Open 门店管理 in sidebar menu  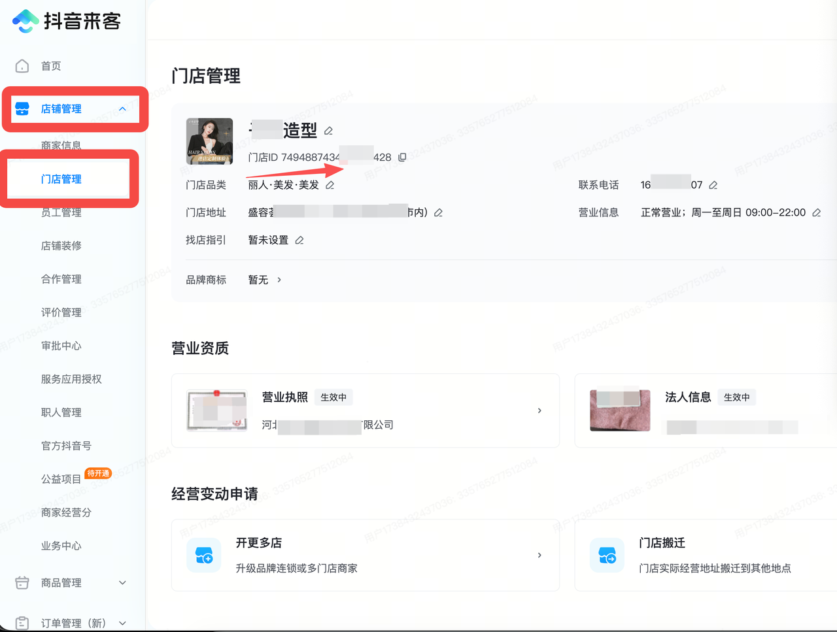(x=61, y=179)
